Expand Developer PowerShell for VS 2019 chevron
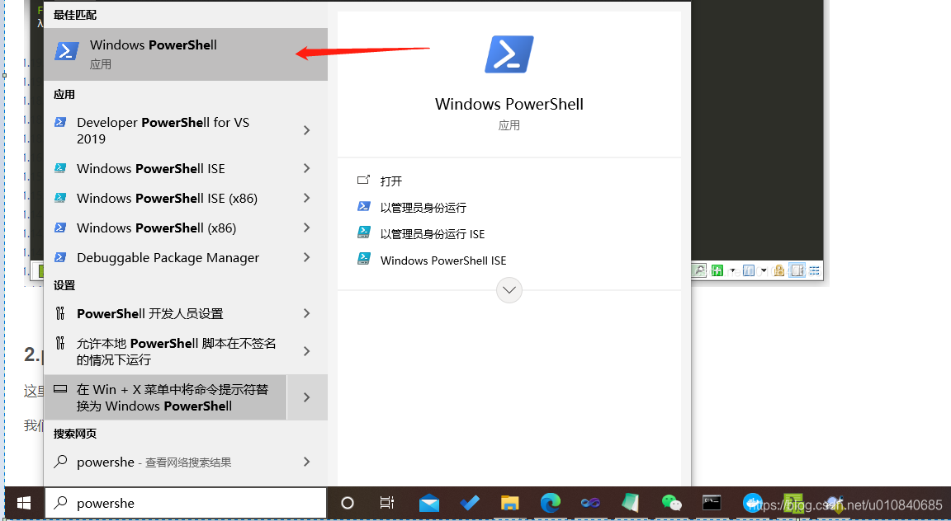 pyautogui.click(x=307, y=130)
